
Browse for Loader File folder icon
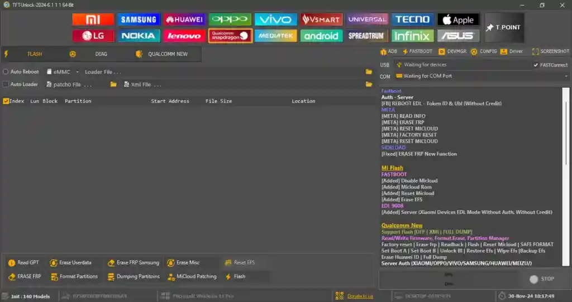[369, 72]
